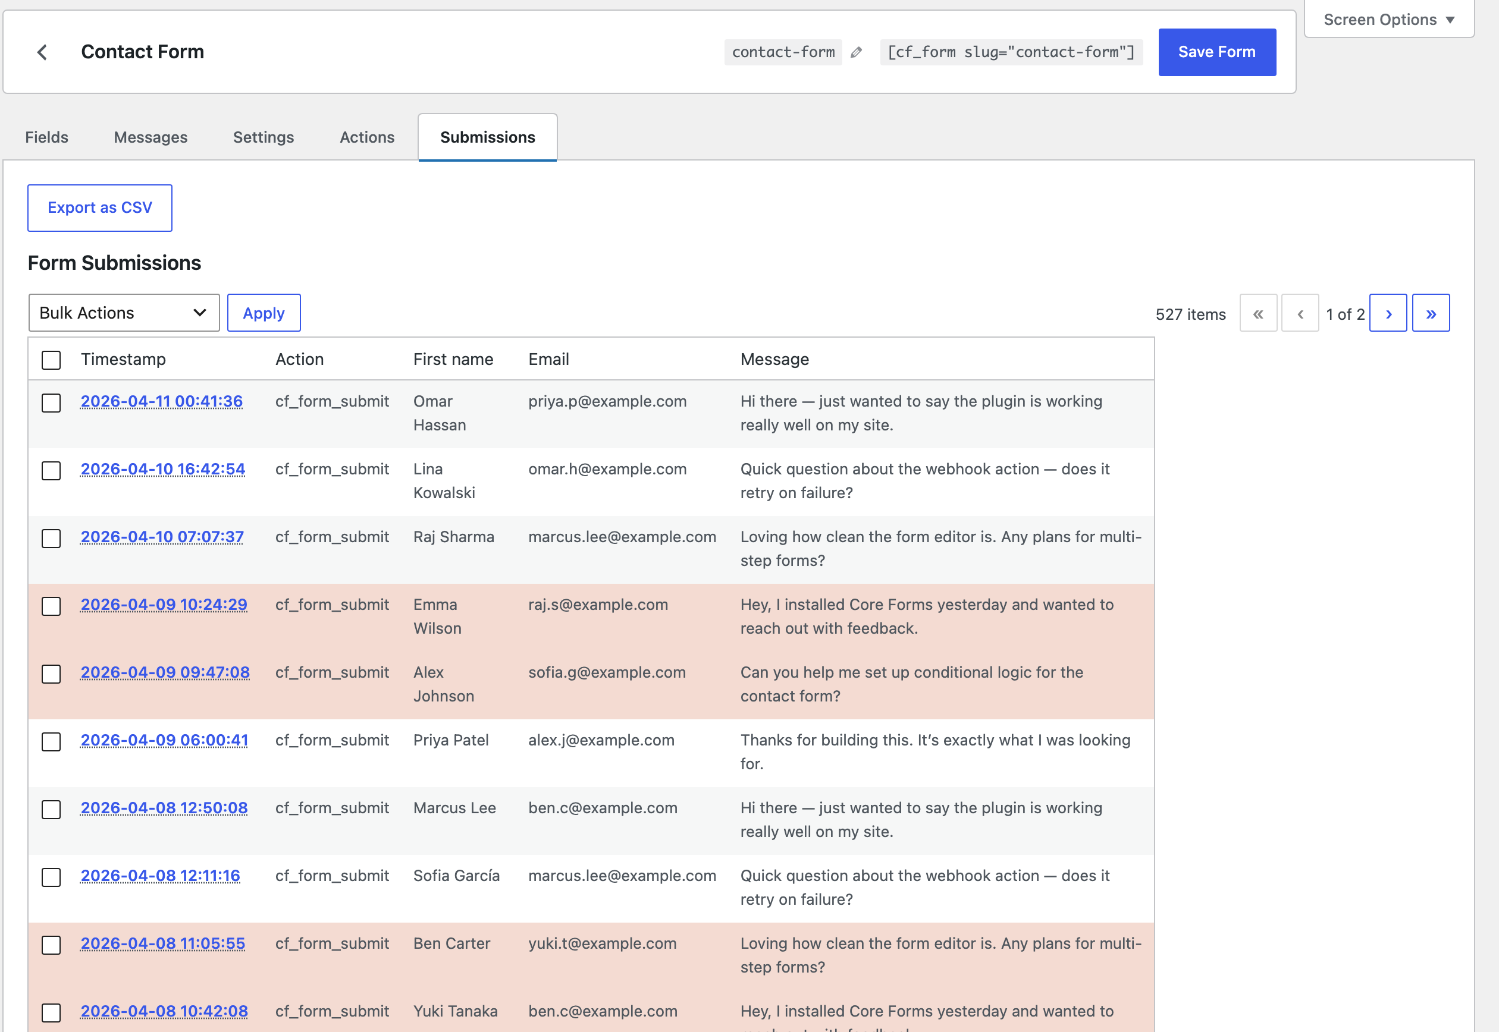Viewport: 1499px width, 1032px height.
Task: Edit the contact-form slug pencil icon
Action: click(856, 52)
